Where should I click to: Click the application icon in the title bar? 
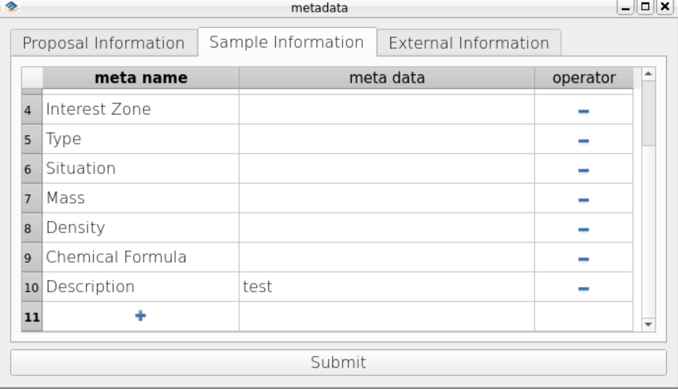coord(12,7)
